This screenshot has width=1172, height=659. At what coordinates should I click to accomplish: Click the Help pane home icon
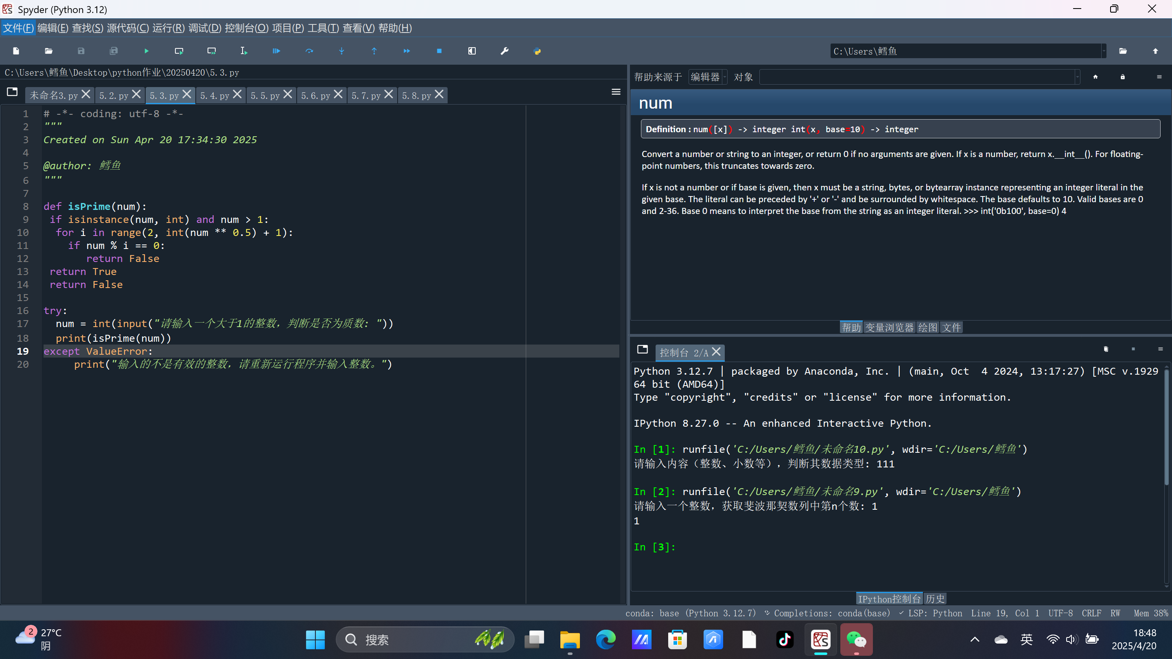tap(1095, 77)
